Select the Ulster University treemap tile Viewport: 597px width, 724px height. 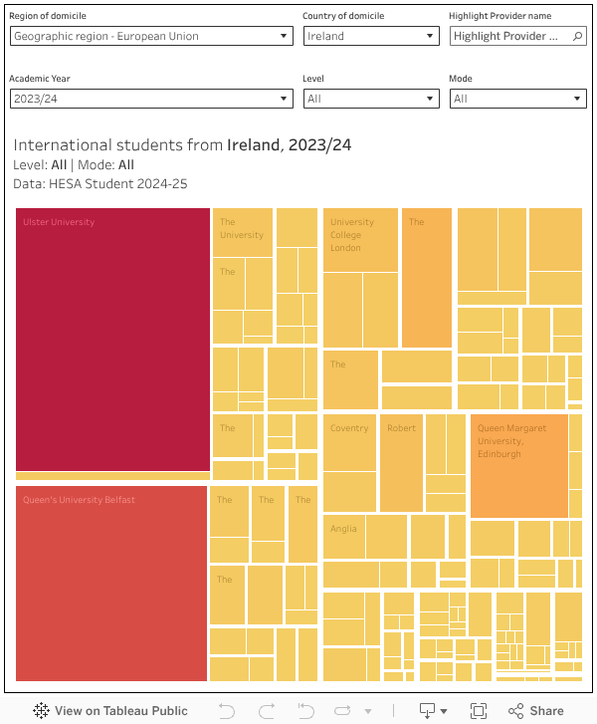pos(112,339)
